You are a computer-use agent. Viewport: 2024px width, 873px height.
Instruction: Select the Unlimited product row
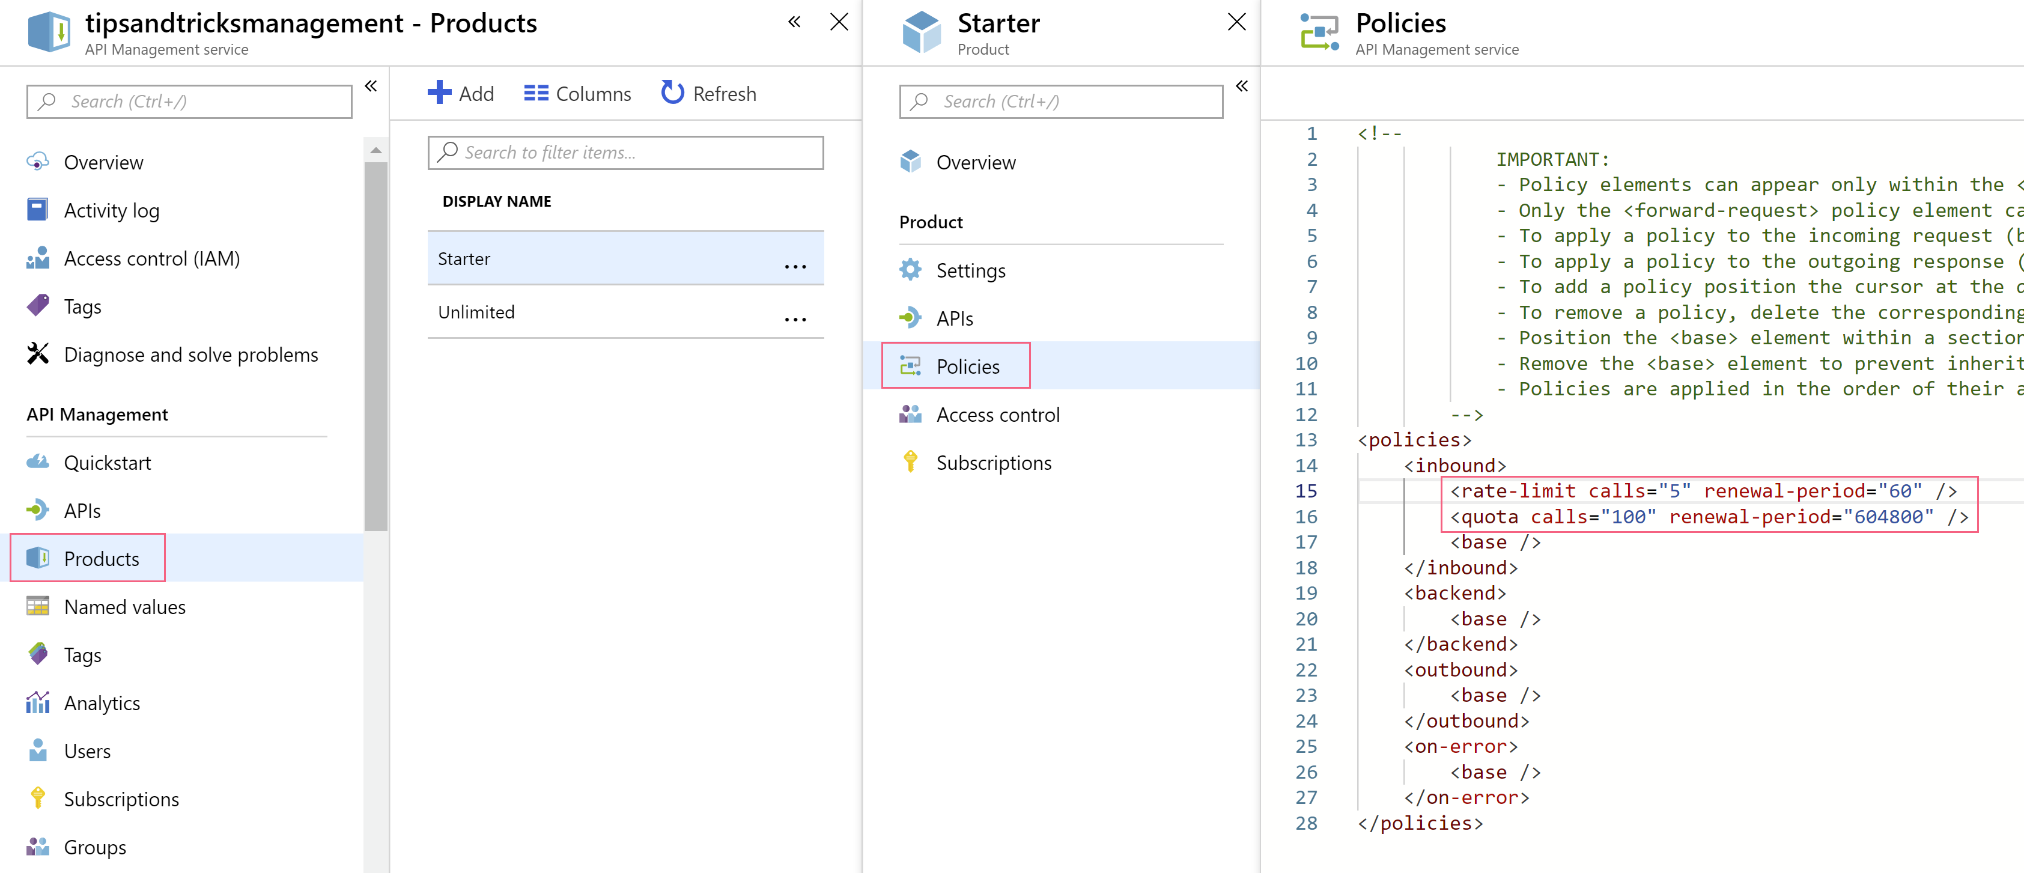[625, 311]
